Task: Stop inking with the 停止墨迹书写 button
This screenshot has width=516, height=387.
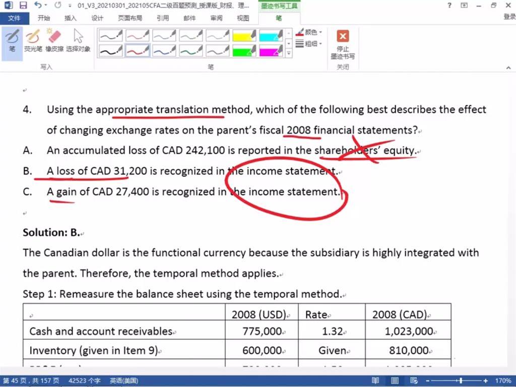Action: point(343,44)
